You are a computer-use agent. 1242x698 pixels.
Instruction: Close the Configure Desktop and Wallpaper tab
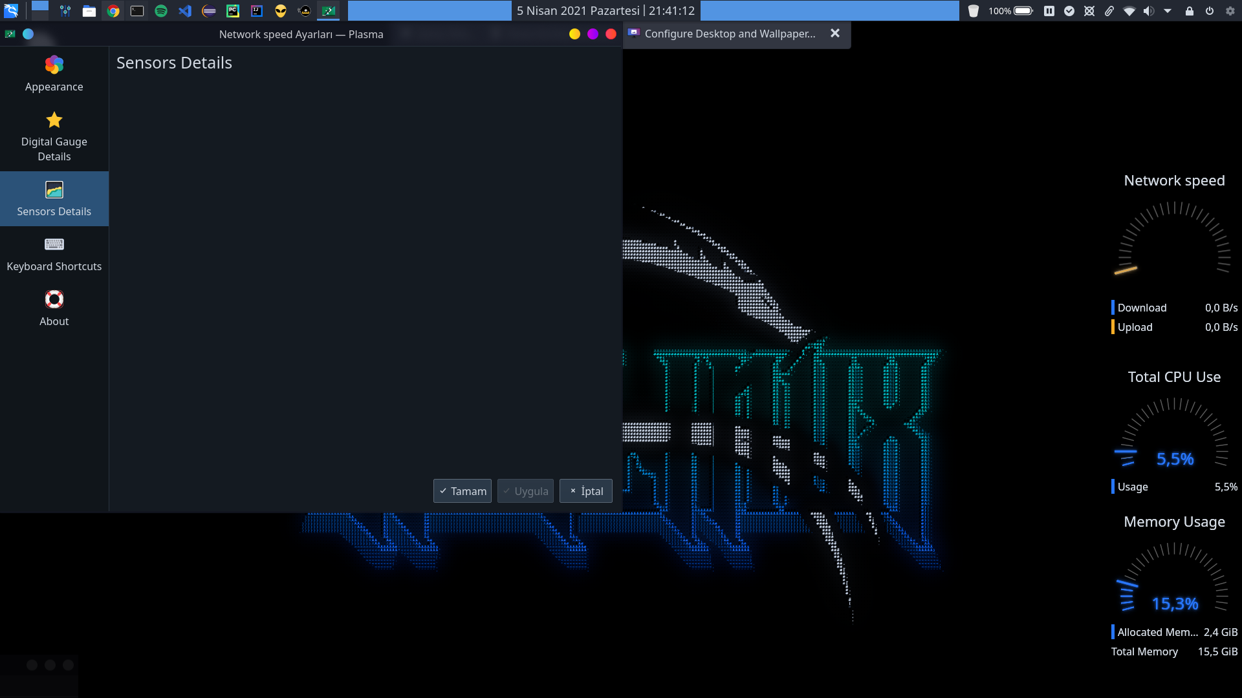point(835,34)
